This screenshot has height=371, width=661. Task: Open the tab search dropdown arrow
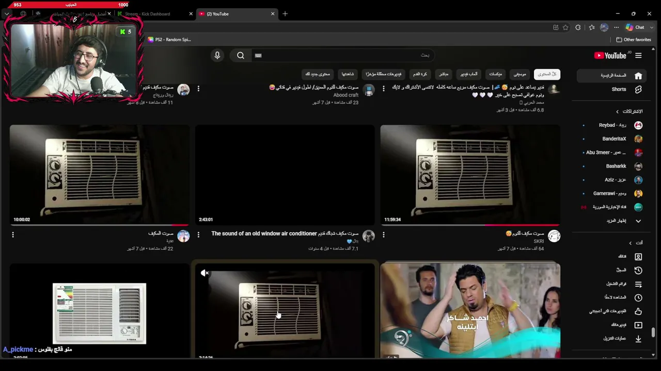point(7,14)
